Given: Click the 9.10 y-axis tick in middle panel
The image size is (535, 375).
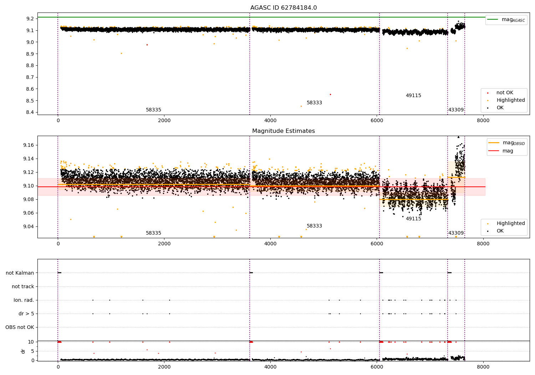Looking at the screenshot, I should click(29, 186).
